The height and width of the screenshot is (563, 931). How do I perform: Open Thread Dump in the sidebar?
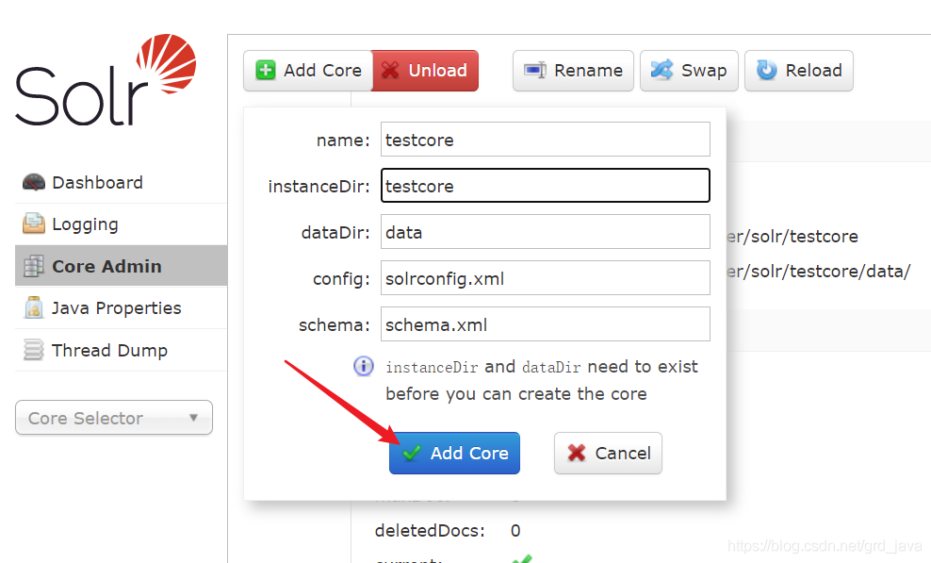(122, 350)
